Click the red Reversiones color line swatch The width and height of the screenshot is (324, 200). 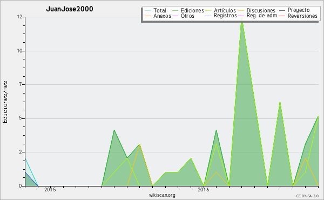[x=282, y=16]
